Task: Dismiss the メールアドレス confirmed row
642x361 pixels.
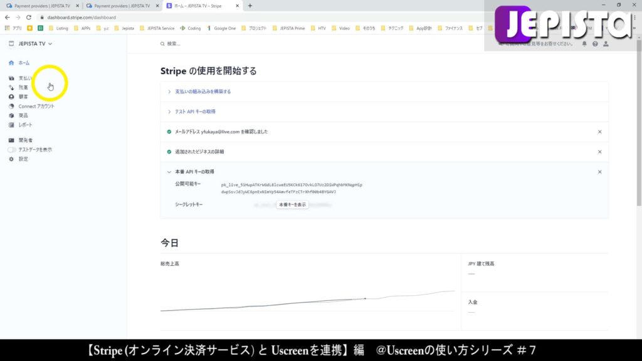Action: [x=600, y=132]
